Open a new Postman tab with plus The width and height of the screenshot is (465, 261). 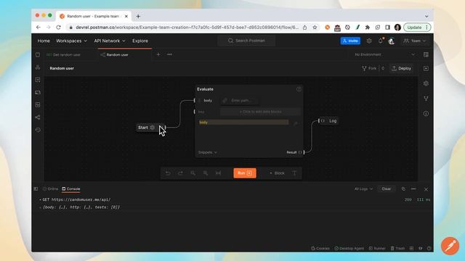click(158, 54)
